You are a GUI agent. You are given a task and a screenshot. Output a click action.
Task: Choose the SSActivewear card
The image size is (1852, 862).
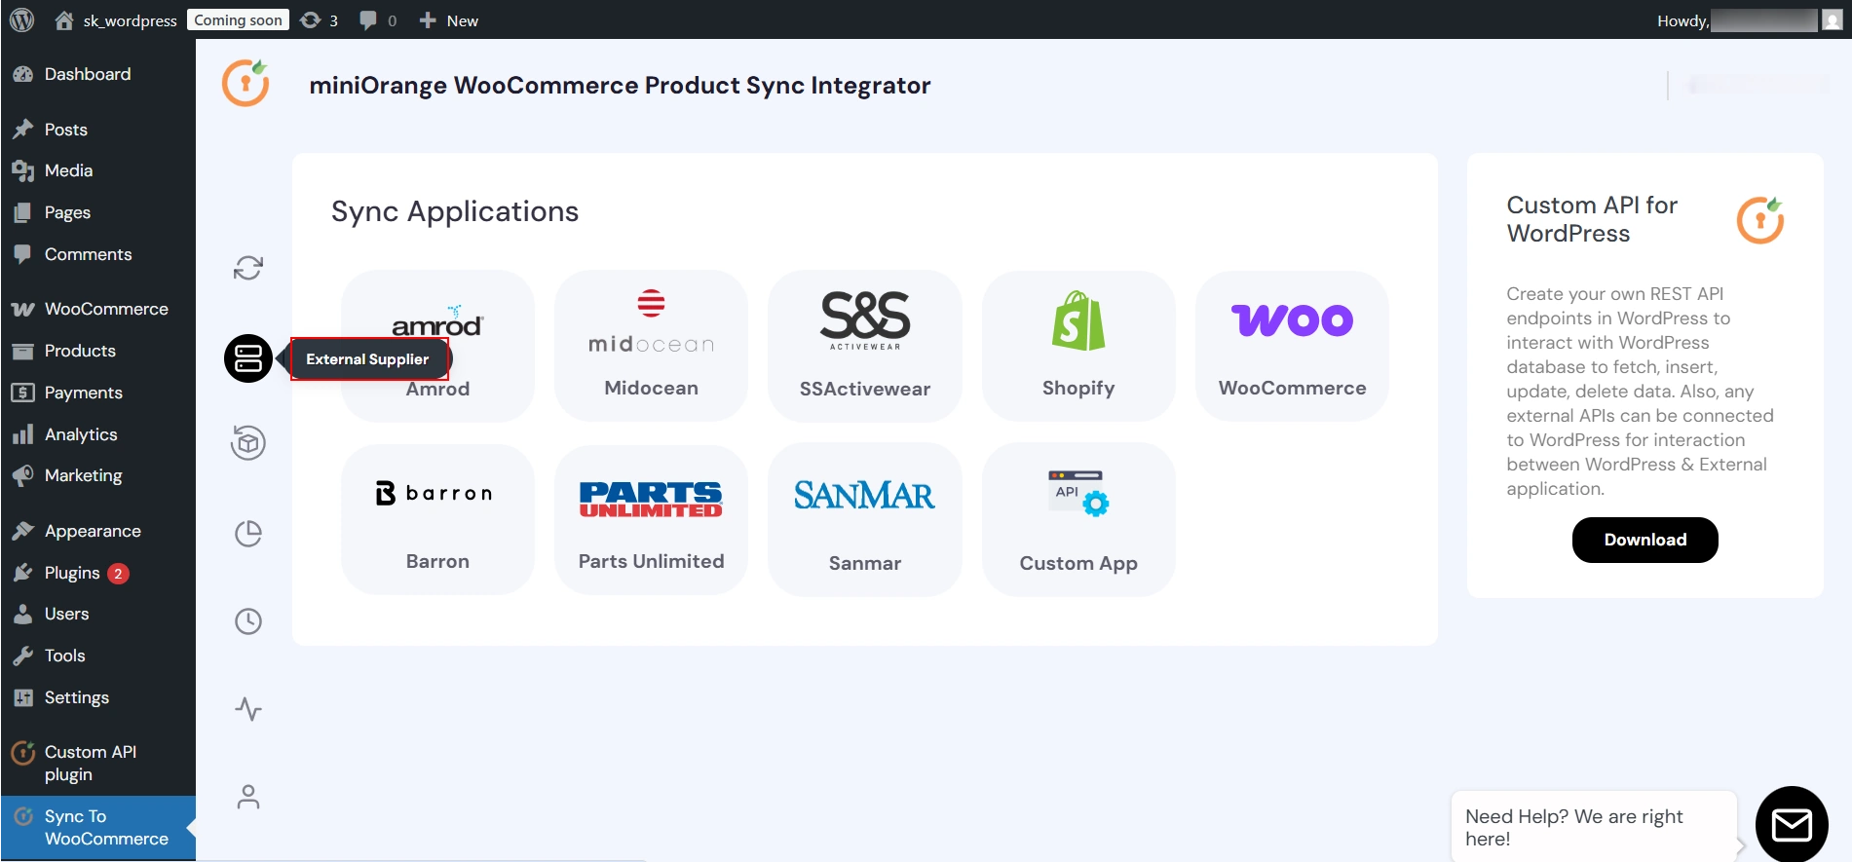click(865, 346)
